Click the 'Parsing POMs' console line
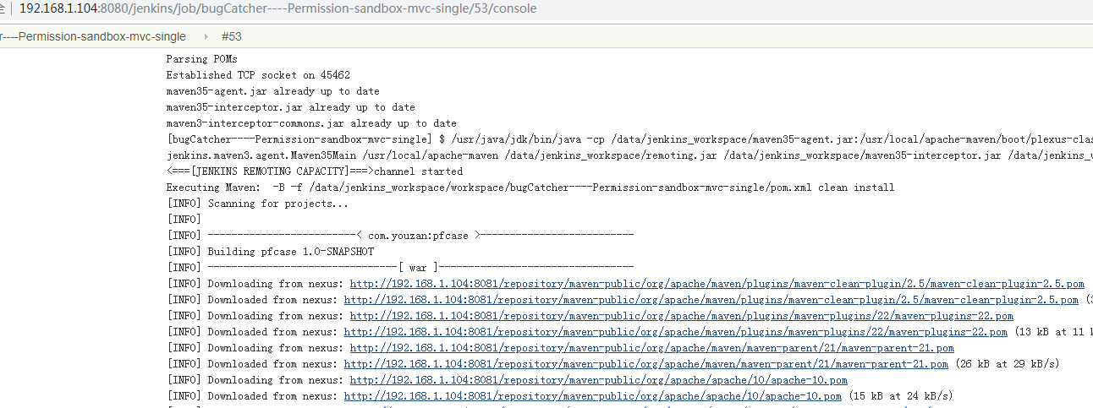Viewport: 1093px width, 408px height. coord(201,59)
